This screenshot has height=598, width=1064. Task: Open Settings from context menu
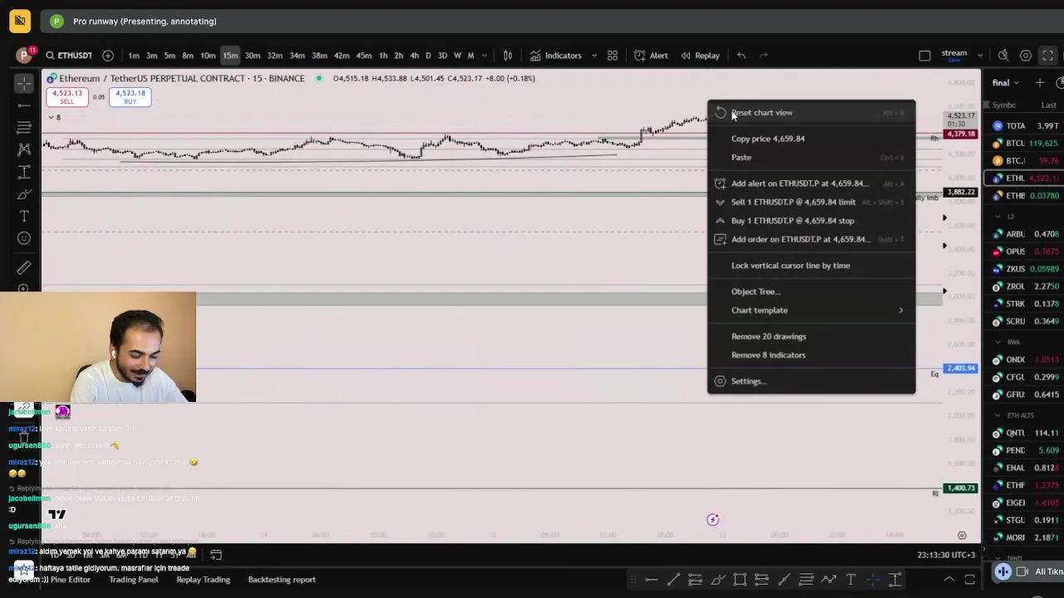(x=811, y=381)
